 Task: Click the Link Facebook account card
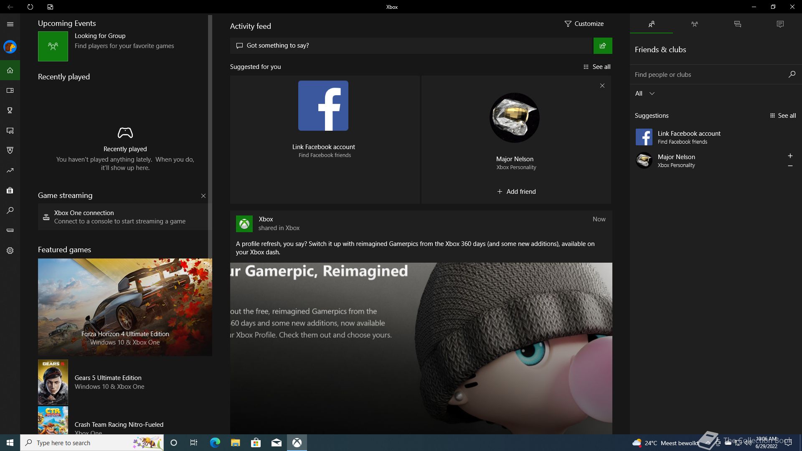click(325, 139)
